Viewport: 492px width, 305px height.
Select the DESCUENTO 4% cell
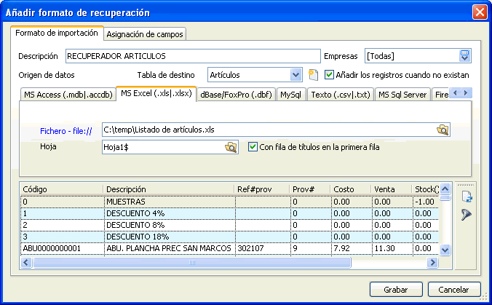pyautogui.click(x=170, y=213)
